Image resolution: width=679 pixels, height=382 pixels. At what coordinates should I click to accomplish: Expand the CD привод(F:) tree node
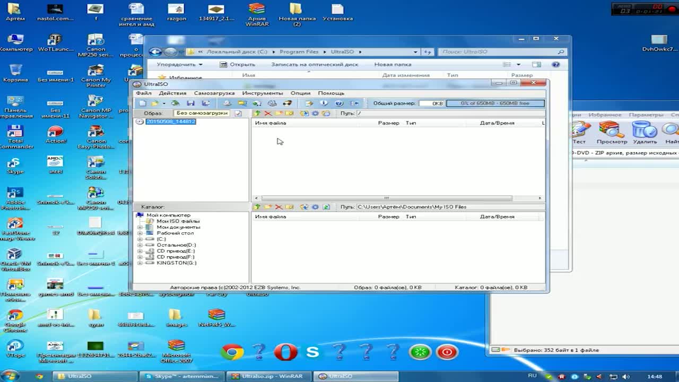[140, 257]
